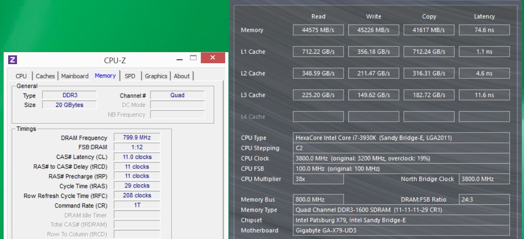The image size is (524, 239).
Task: Click the tRCD 11 clocks value
Action: coord(137,166)
